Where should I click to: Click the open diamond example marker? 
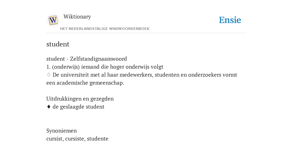point(49,75)
